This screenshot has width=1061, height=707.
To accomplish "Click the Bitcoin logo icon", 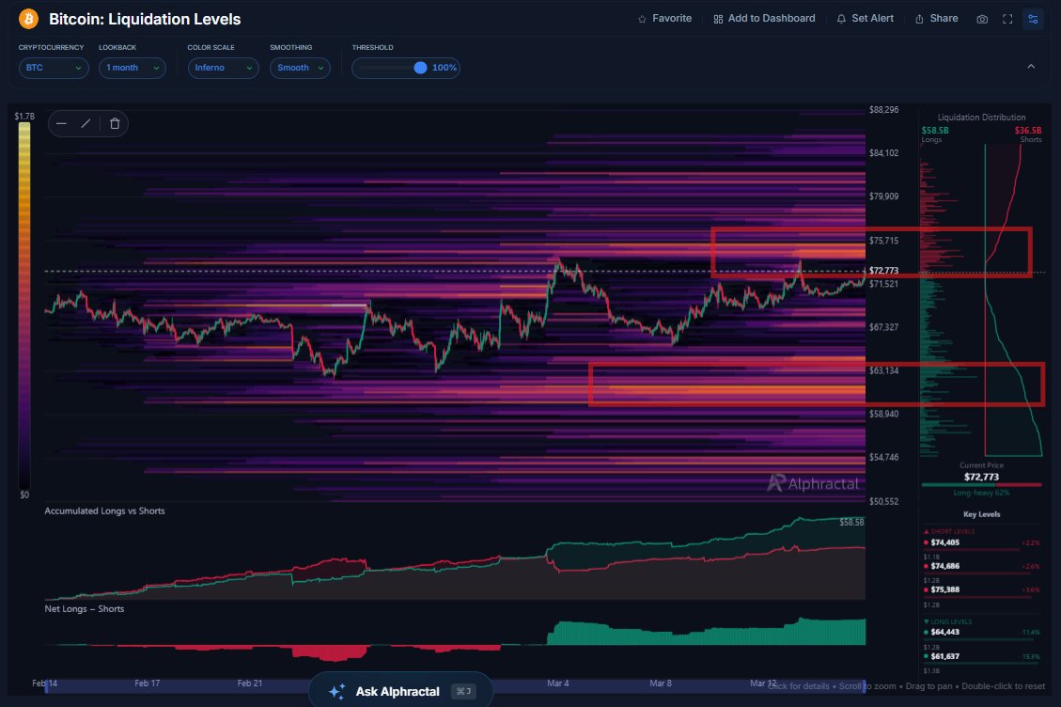I will tap(28, 19).
